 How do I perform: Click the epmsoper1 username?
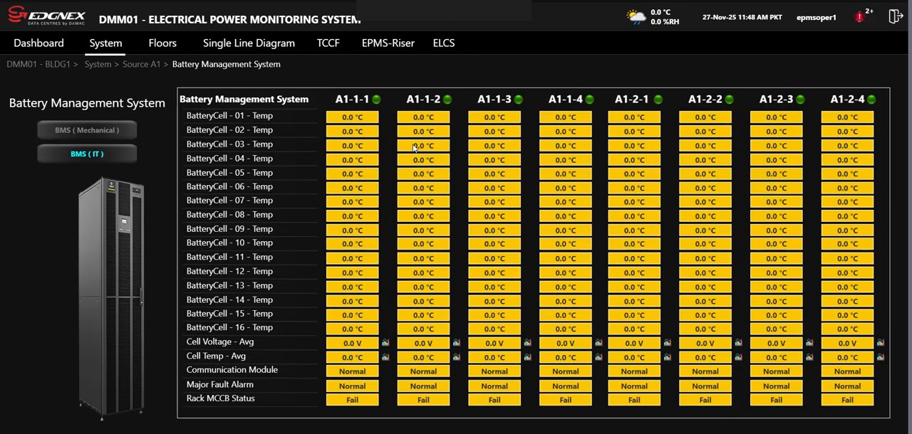[x=817, y=17]
